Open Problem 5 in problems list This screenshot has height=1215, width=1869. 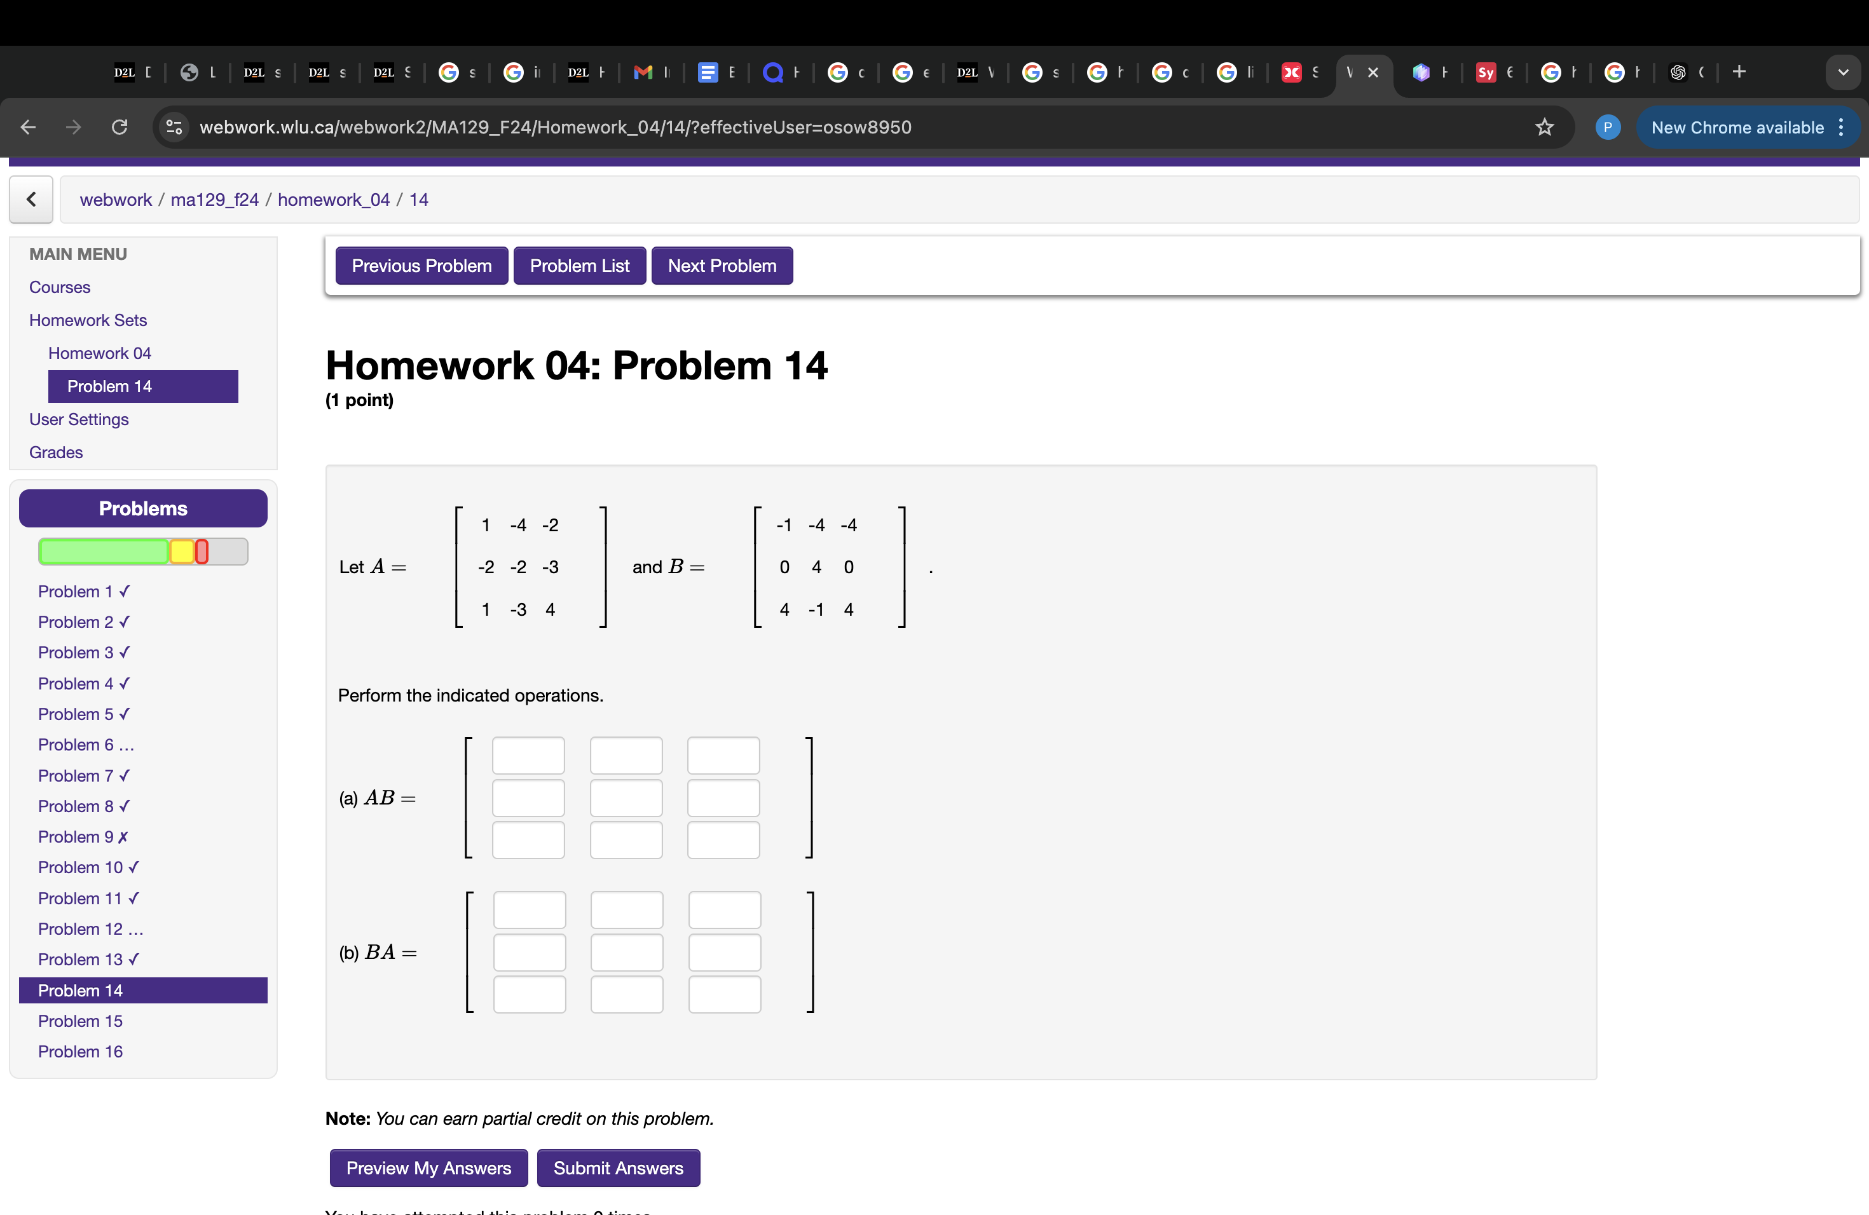pos(84,714)
